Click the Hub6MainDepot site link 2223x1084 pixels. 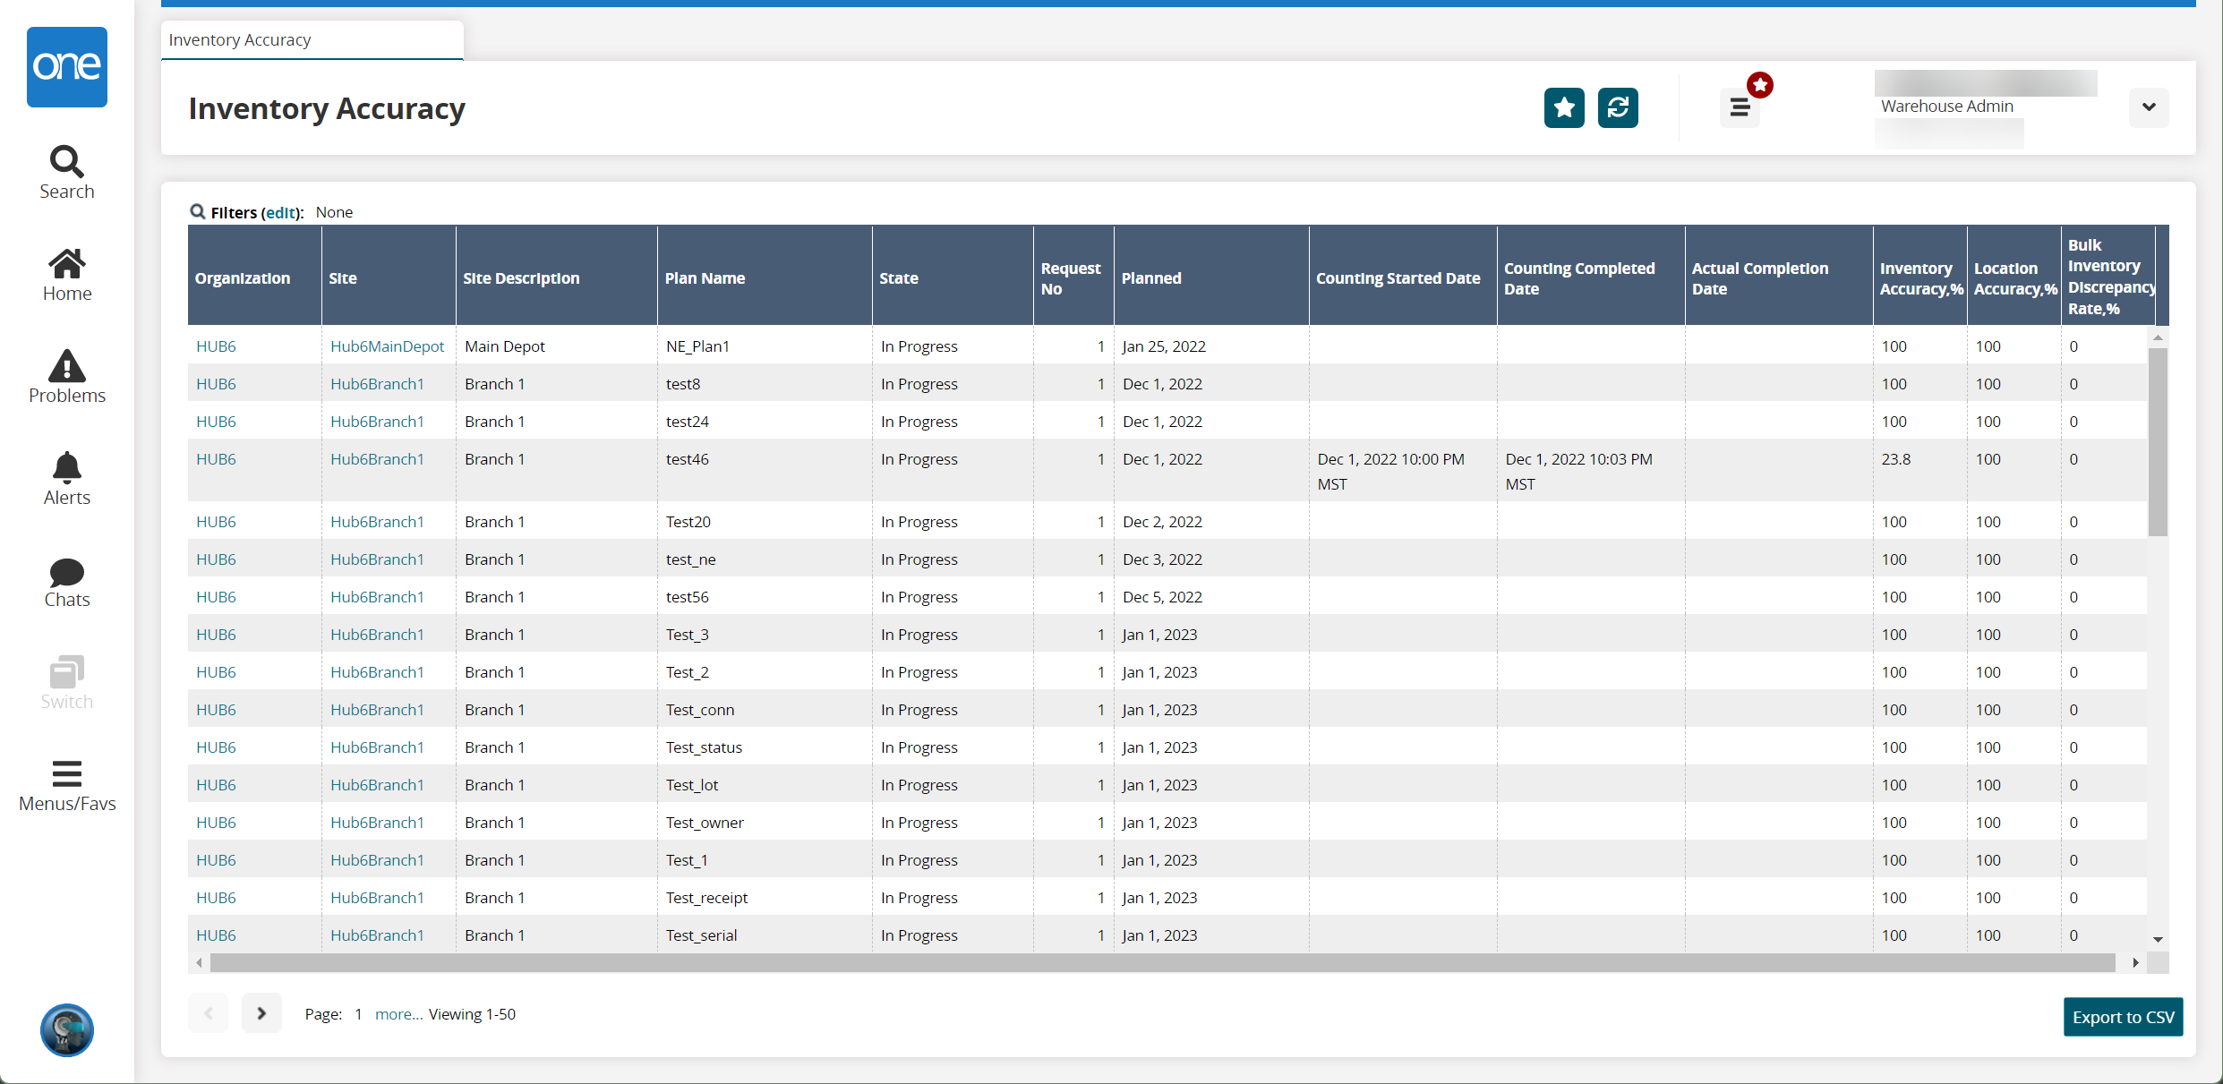[387, 345]
